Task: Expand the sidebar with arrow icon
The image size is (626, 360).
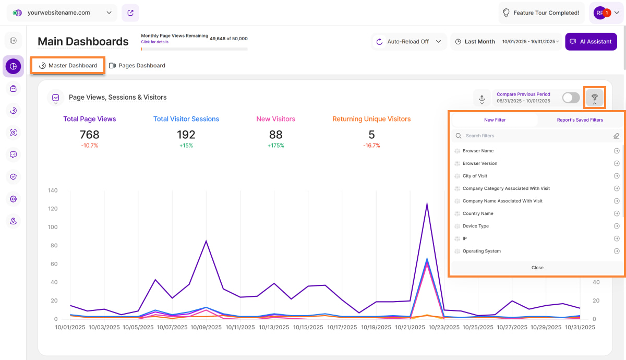Action: [13, 41]
